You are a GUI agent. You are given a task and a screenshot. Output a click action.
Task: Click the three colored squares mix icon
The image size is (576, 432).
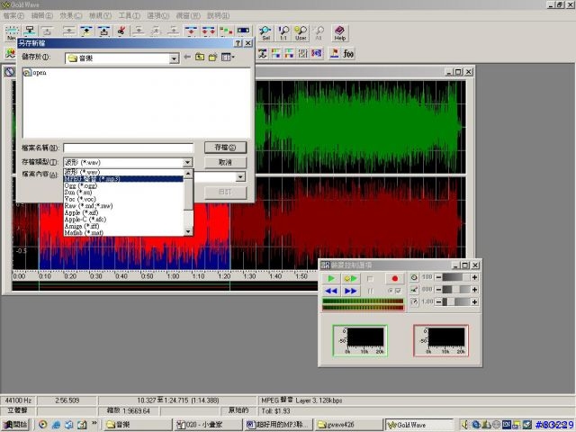[226, 31]
